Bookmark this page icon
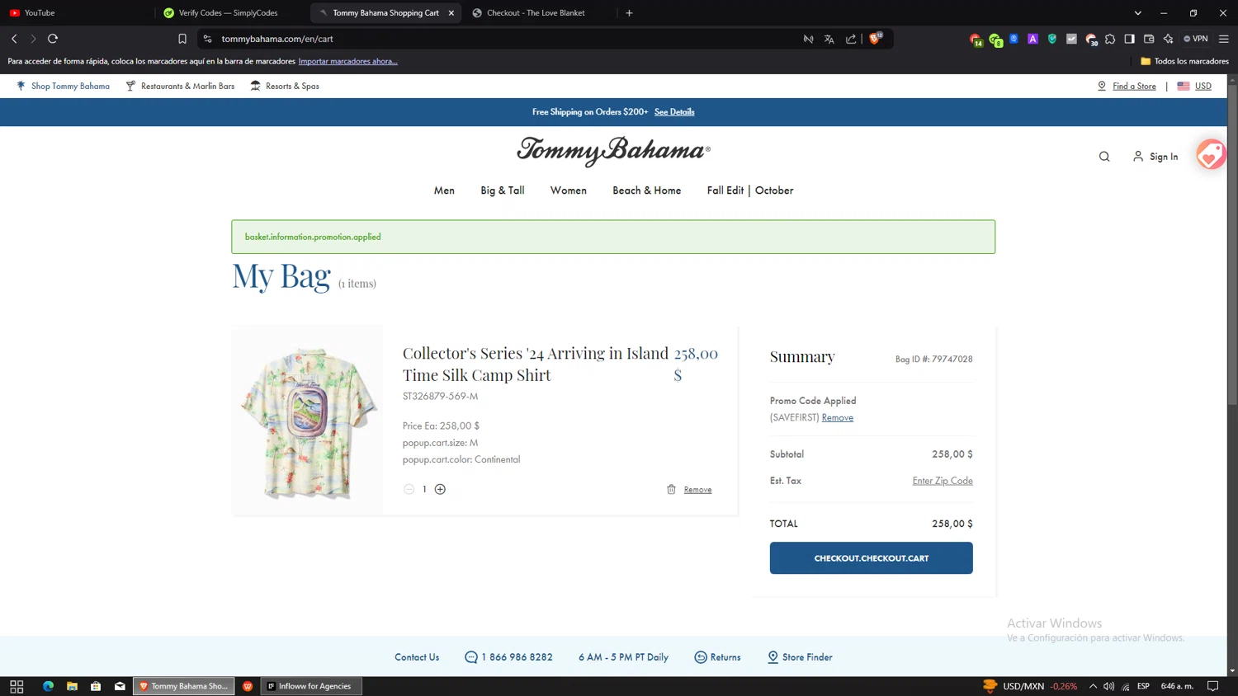Viewport: 1238px width, 696px height. point(182,39)
